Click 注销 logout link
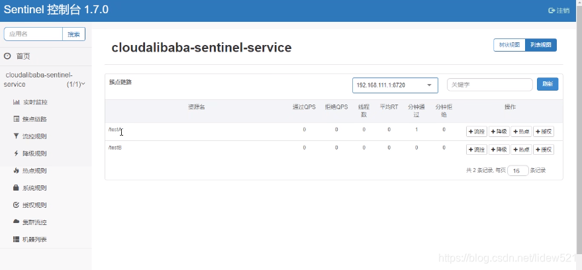The image size is (582, 270). (563, 11)
